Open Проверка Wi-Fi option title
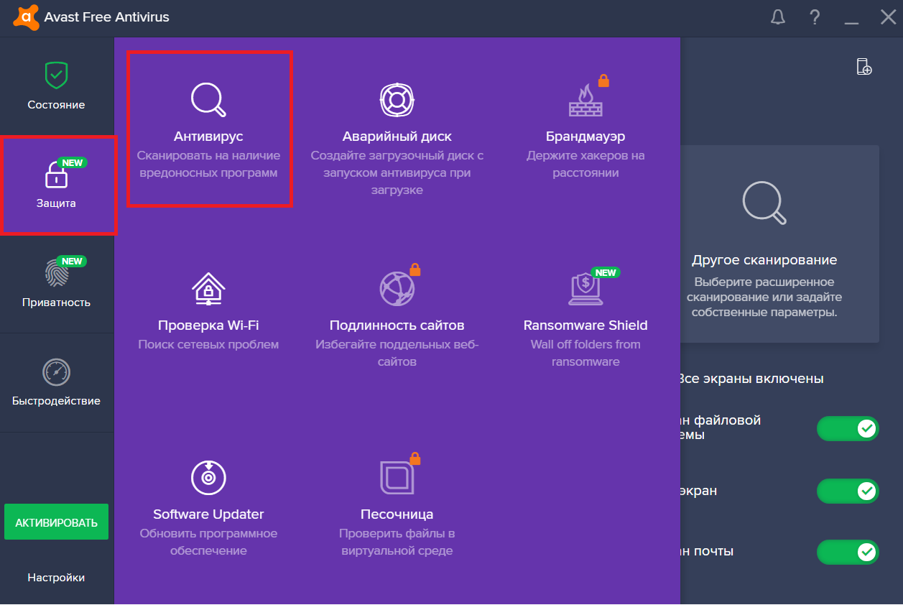Image resolution: width=903 pixels, height=605 pixels. (209, 325)
